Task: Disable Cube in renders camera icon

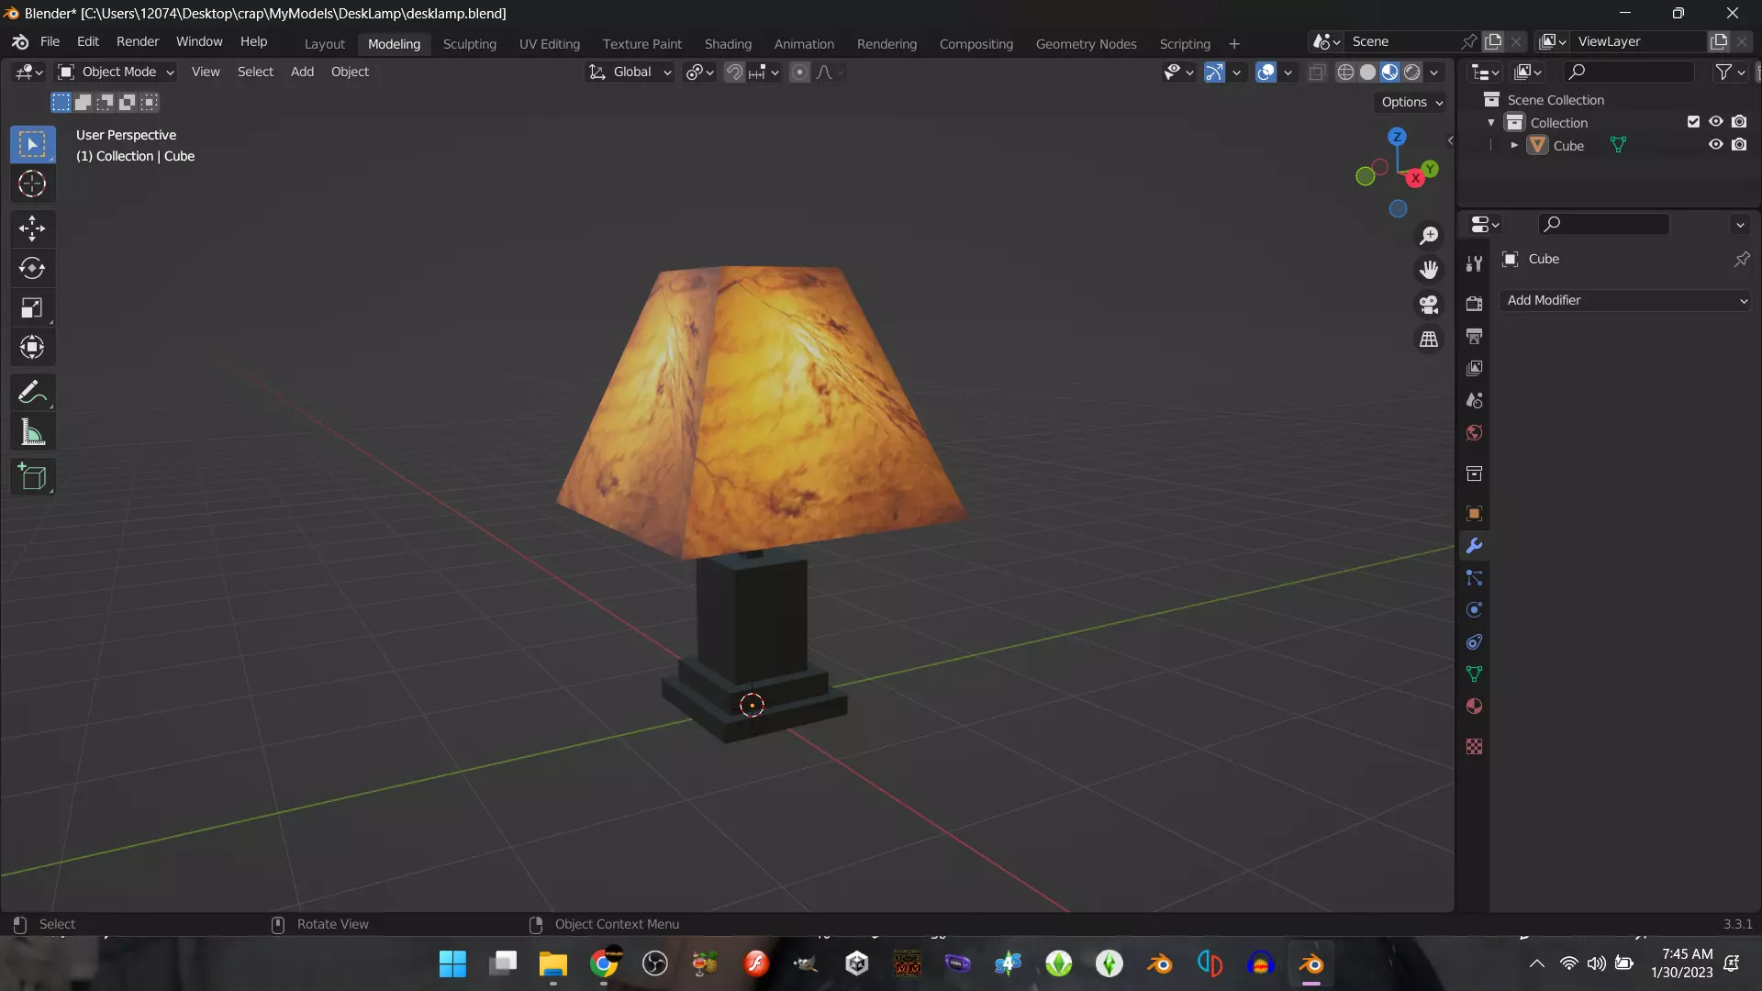Action: click(x=1739, y=145)
